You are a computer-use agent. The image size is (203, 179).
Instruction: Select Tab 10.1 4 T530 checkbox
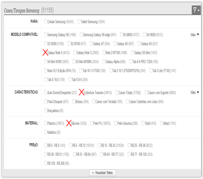tap(81, 71)
